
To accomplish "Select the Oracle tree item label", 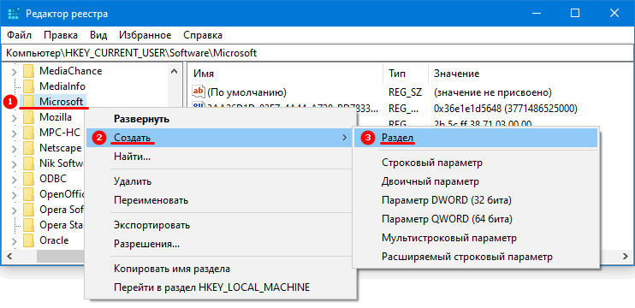I will point(54,240).
